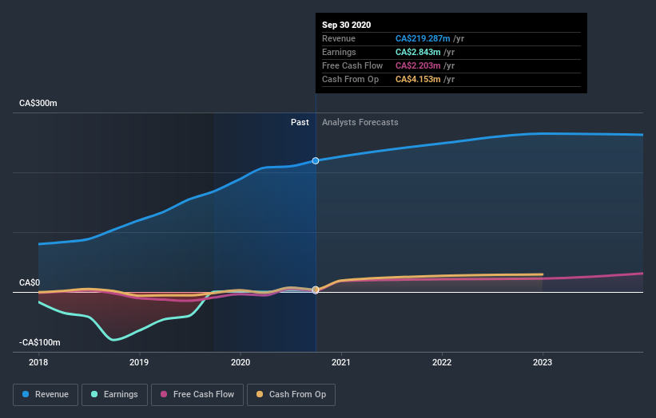This screenshot has height=418, width=656.
Task: Toggle the Revenue legend button
Action: (46, 395)
